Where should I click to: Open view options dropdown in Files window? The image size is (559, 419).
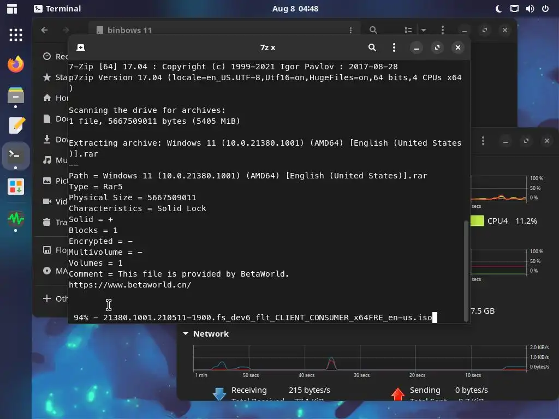(424, 31)
